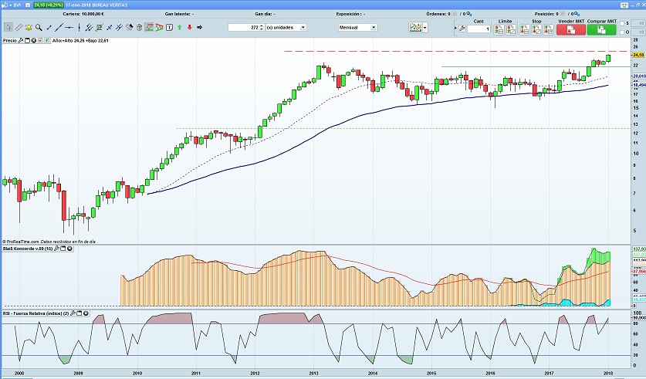Open the Precio panel wrench settings
Image resolution: width=646 pixels, height=379 pixels.
pyautogui.click(x=22, y=40)
